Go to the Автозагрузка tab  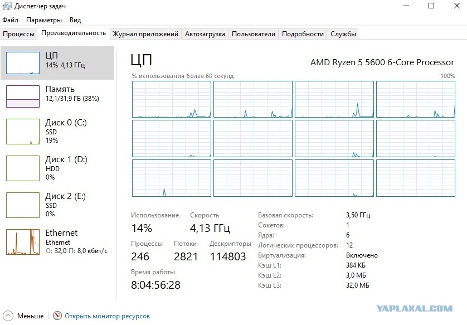click(x=205, y=34)
